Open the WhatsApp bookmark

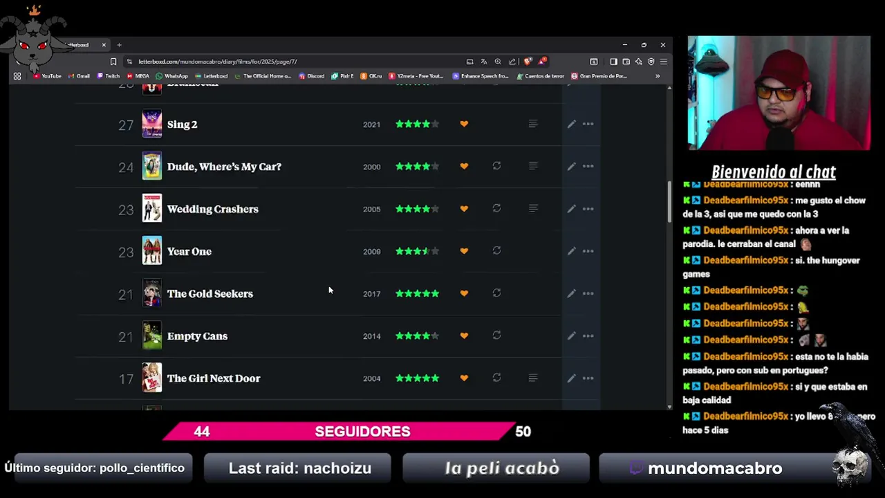(x=171, y=76)
